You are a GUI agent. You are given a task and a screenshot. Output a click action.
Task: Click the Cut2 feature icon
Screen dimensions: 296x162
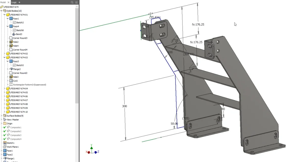11,81
